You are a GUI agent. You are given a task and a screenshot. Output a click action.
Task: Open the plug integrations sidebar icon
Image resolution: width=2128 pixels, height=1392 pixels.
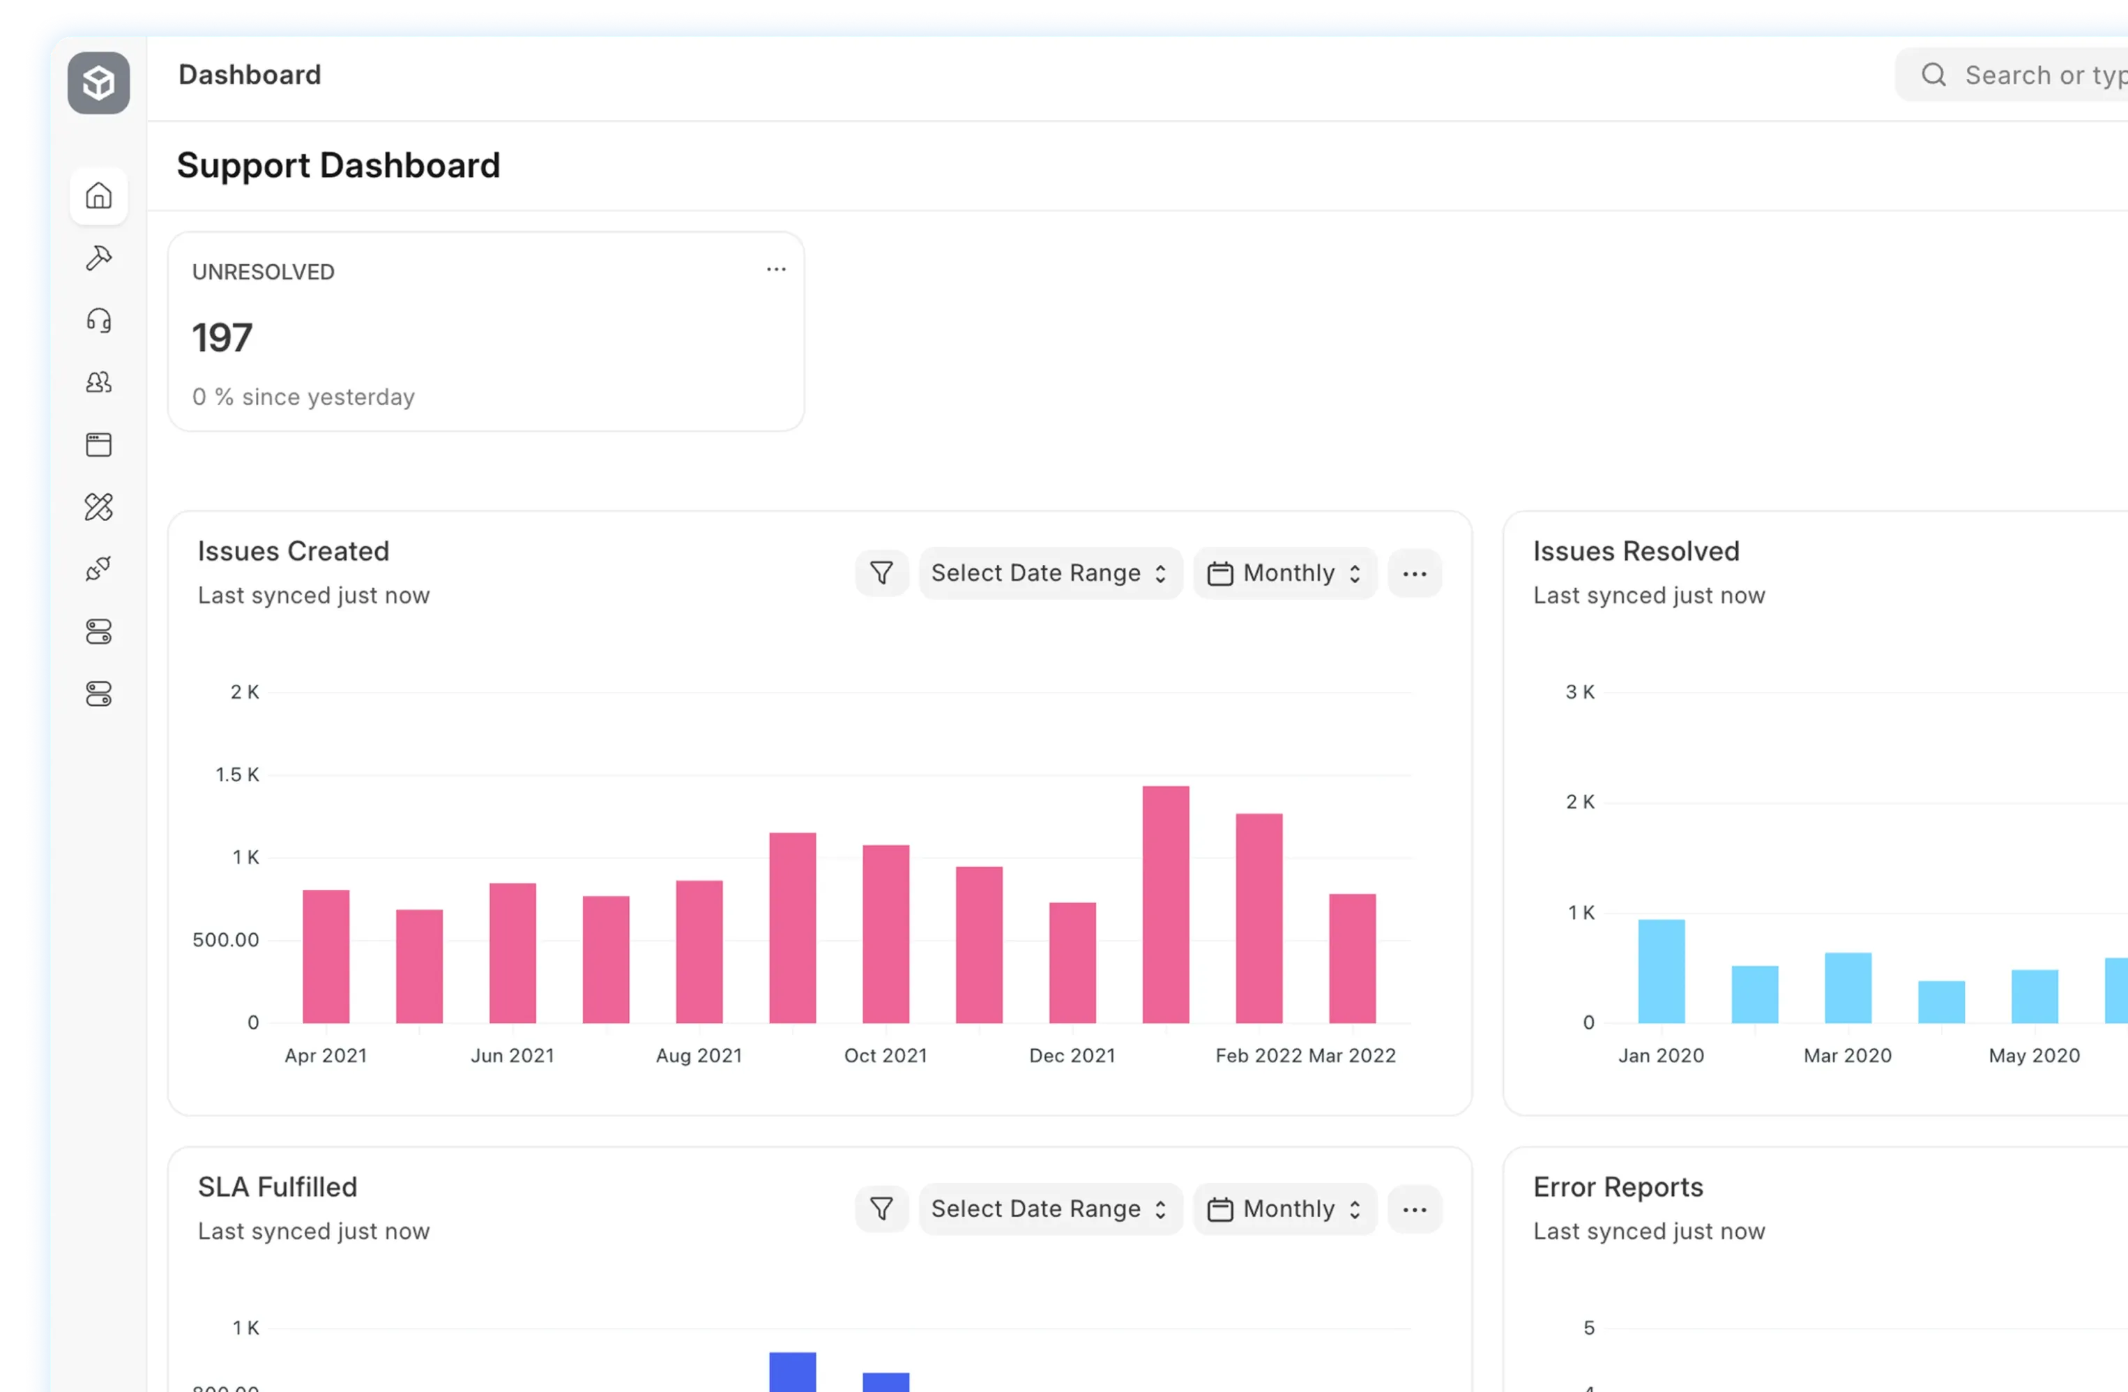point(98,568)
